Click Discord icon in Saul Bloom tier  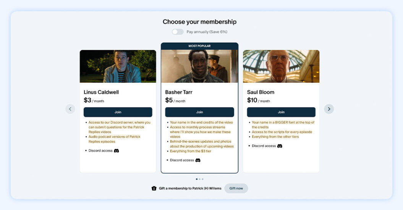[280, 146]
